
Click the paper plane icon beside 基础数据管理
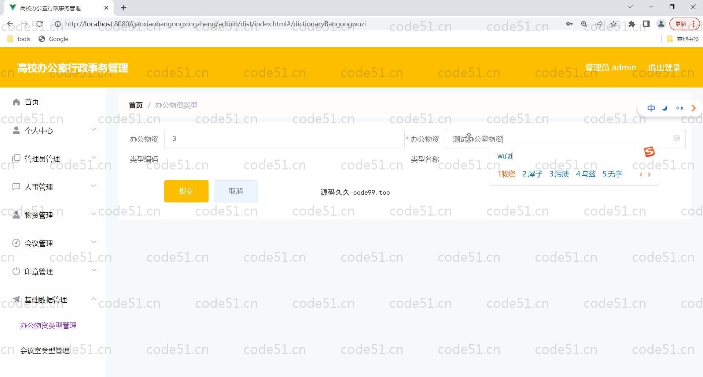tap(16, 299)
